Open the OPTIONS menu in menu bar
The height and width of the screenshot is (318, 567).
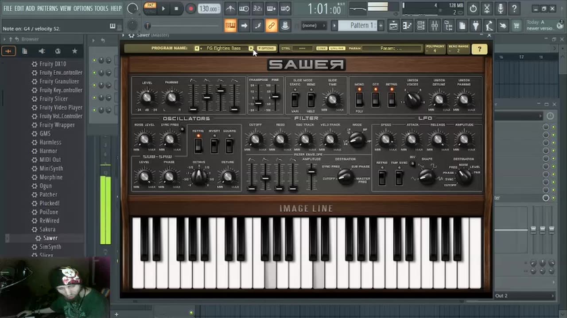(x=83, y=8)
